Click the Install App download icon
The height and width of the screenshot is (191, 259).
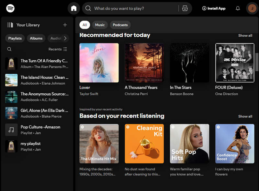pyautogui.click(x=204, y=8)
